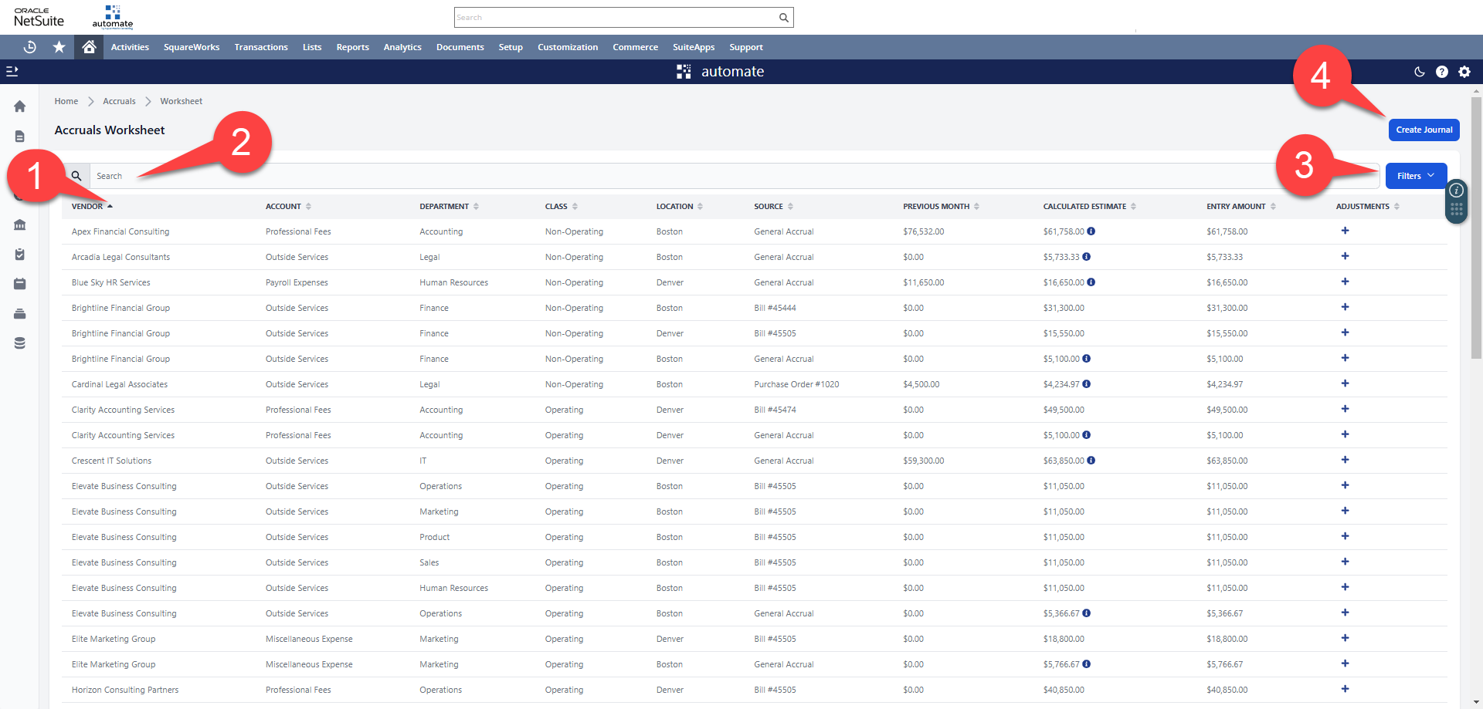Open the Recent Records history icon

click(x=29, y=47)
